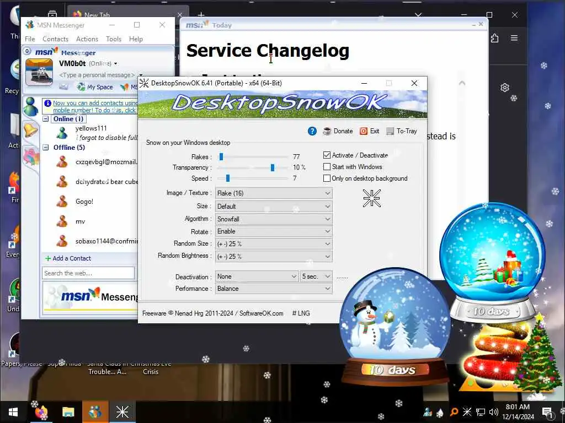Open a new browser tab with plus button
565x423 pixels.
(x=201, y=15)
